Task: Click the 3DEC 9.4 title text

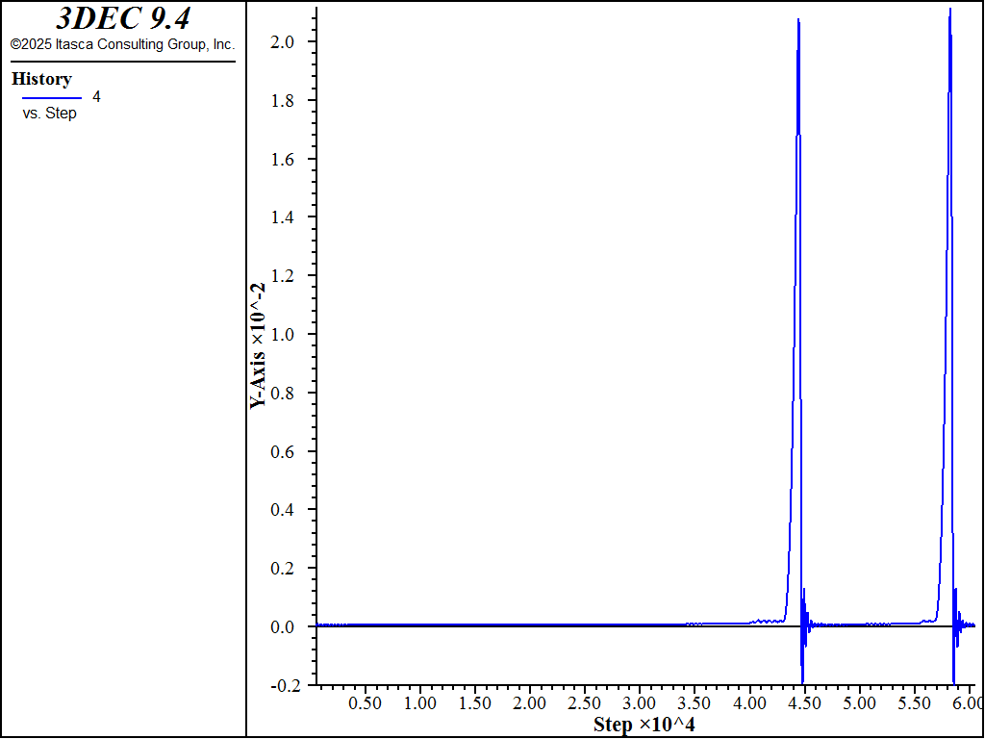Action: 122,18
